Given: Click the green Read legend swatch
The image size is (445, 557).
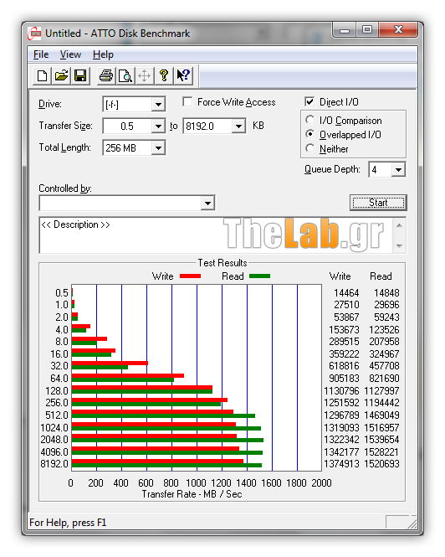Looking at the screenshot, I should [259, 276].
